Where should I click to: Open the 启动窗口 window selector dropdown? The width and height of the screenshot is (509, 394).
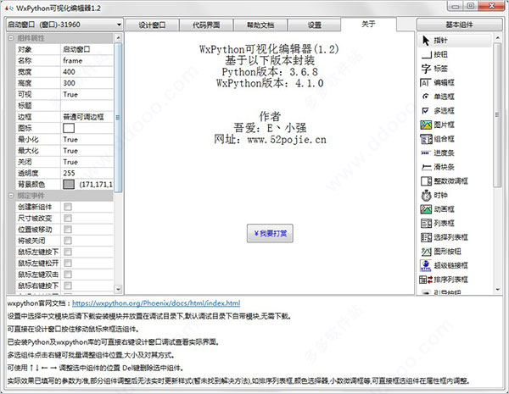coord(64,25)
